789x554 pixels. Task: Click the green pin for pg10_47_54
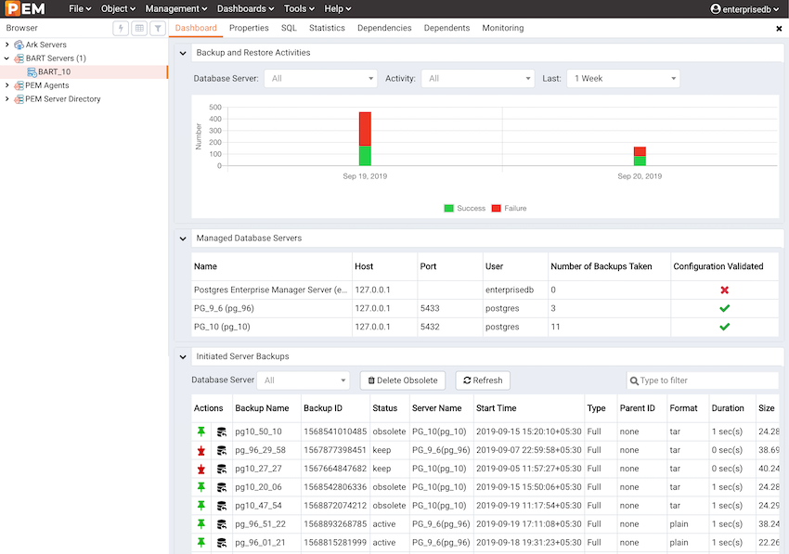point(201,505)
